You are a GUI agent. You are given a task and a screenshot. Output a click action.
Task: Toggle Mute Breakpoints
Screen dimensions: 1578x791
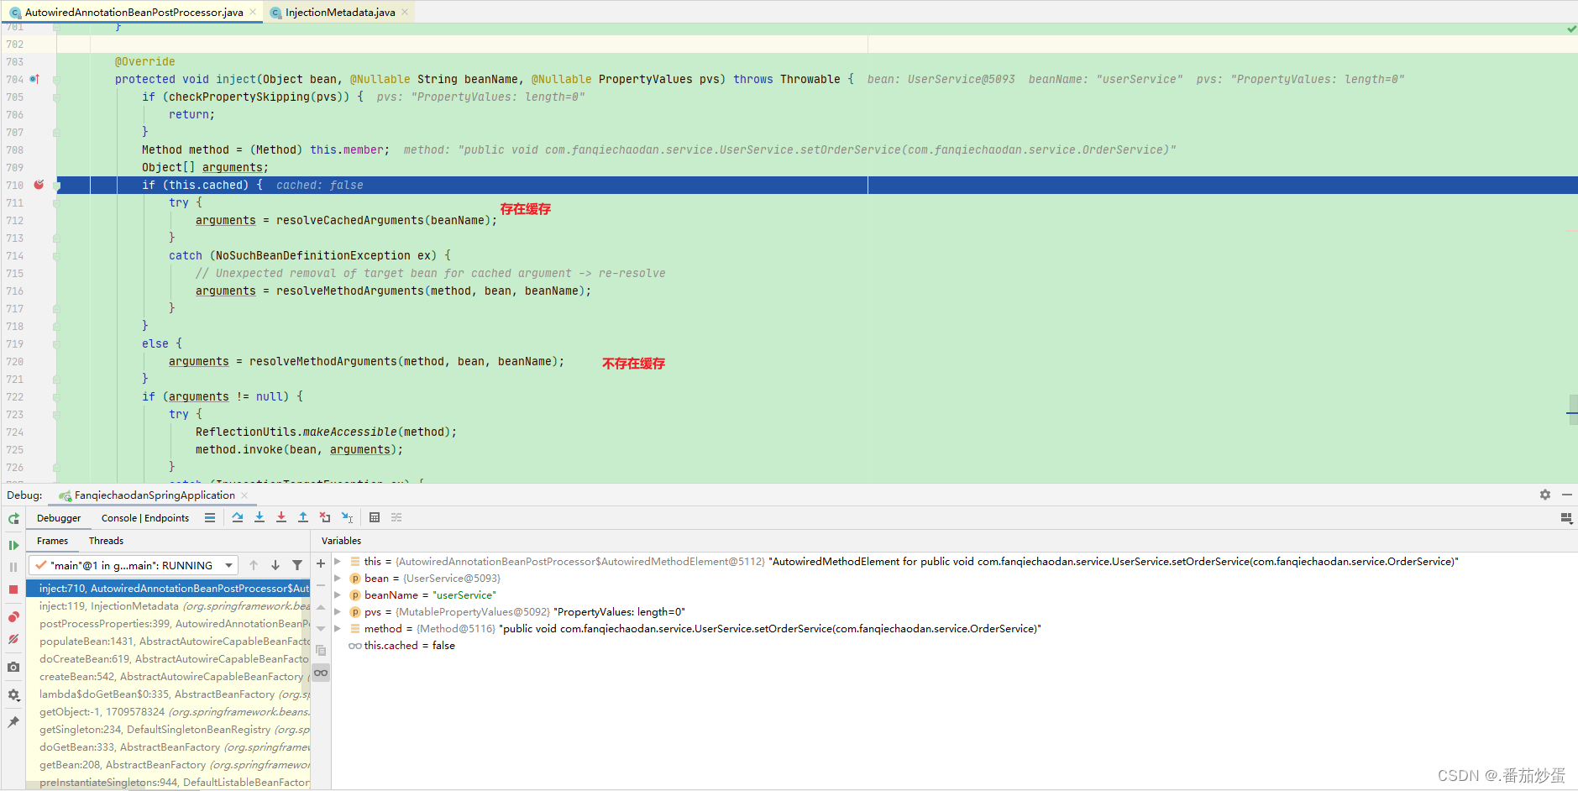[x=13, y=639]
